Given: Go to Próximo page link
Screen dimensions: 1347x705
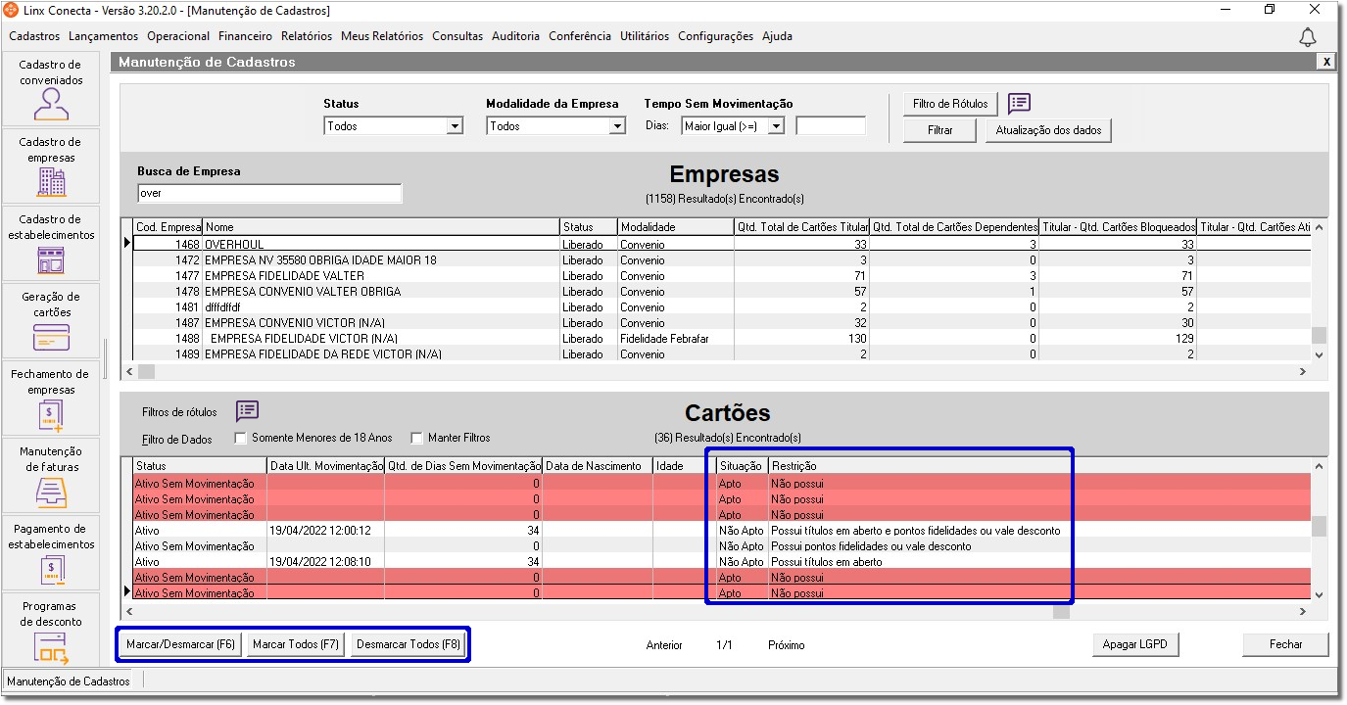Looking at the screenshot, I should coord(787,645).
